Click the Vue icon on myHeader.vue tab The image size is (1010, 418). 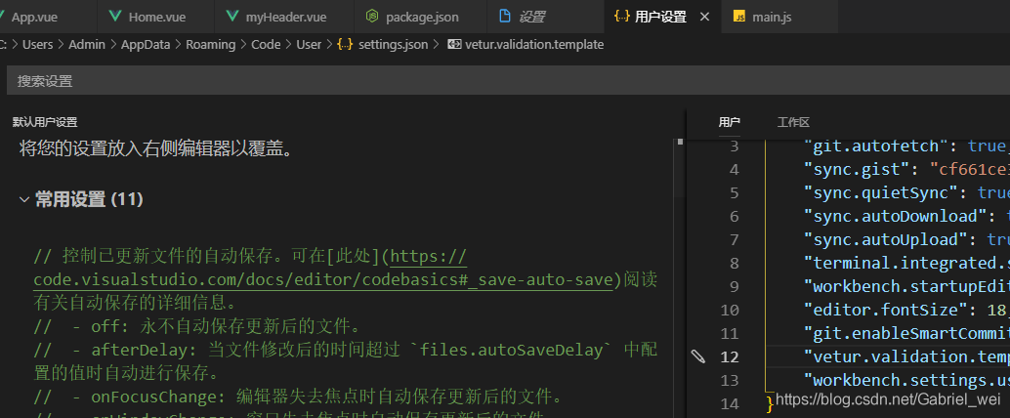tap(232, 17)
